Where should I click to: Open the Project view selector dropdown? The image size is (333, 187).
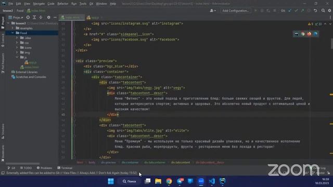(x=16, y=17)
